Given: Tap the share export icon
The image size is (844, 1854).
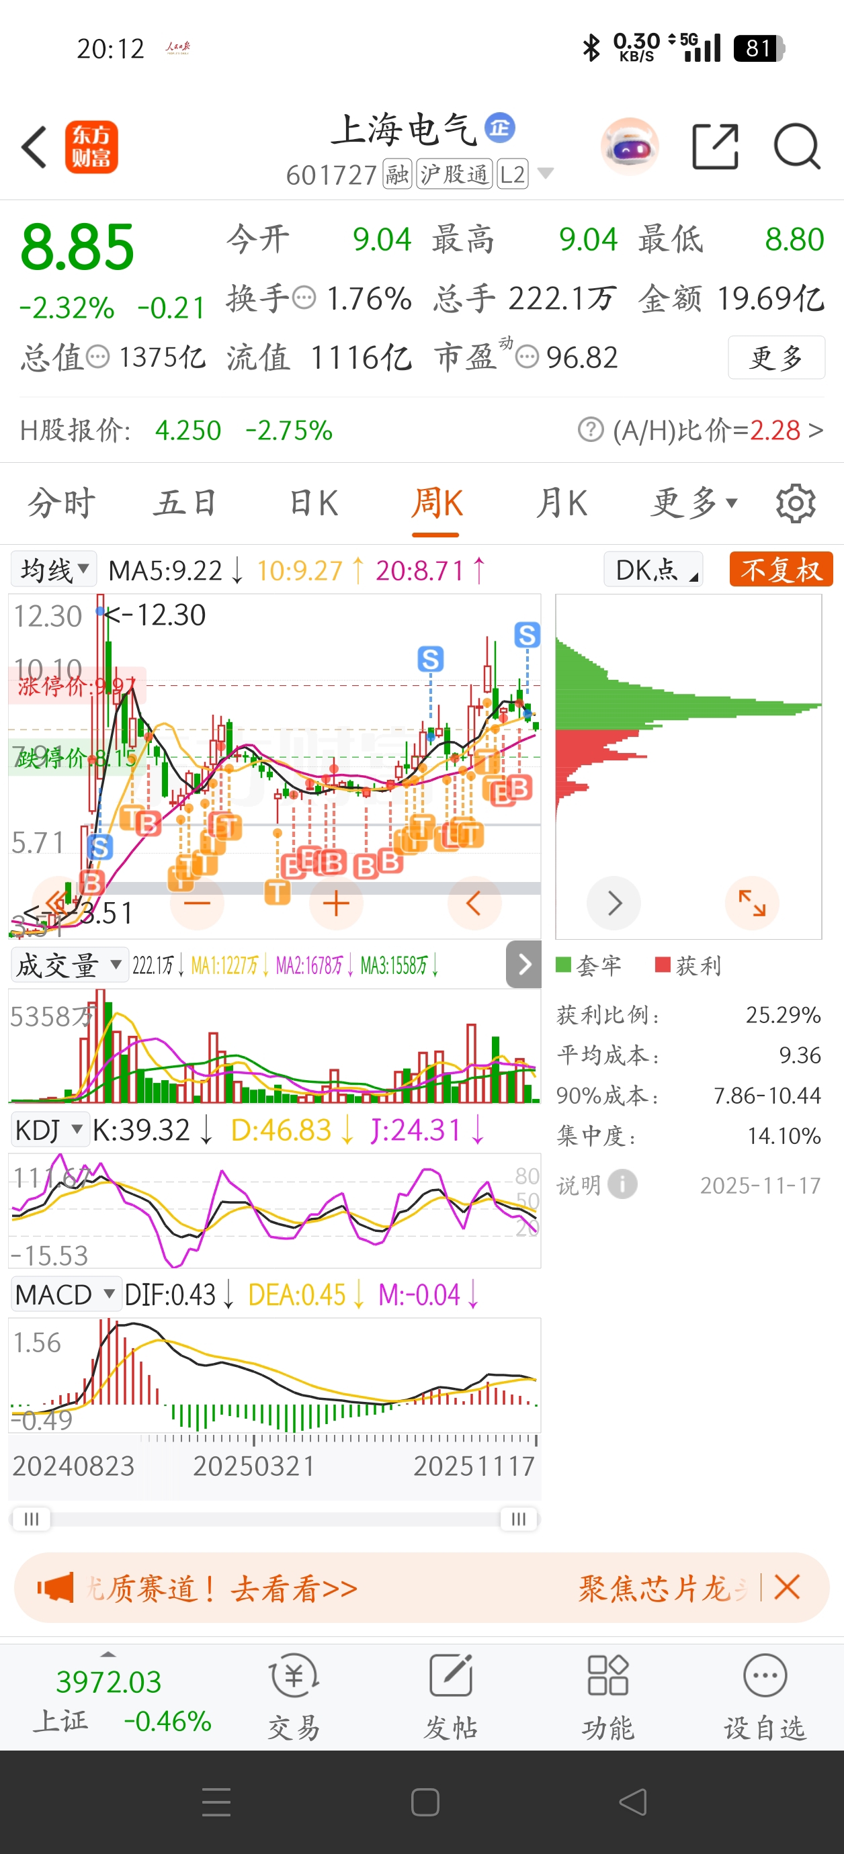Looking at the screenshot, I should [x=715, y=147].
